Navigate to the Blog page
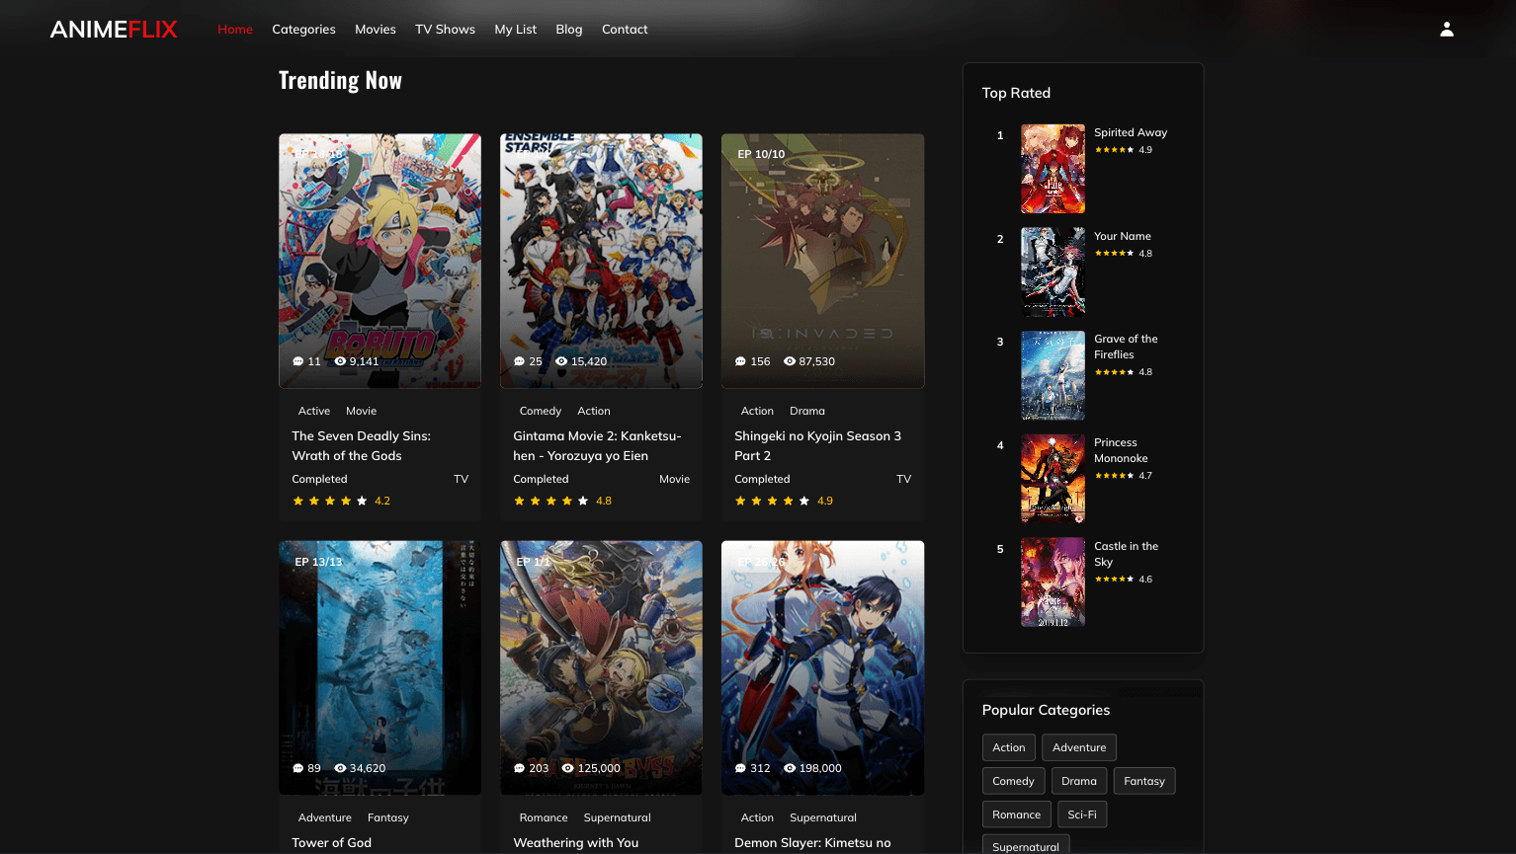The width and height of the screenshot is (1516, 854). pos(568,29)
